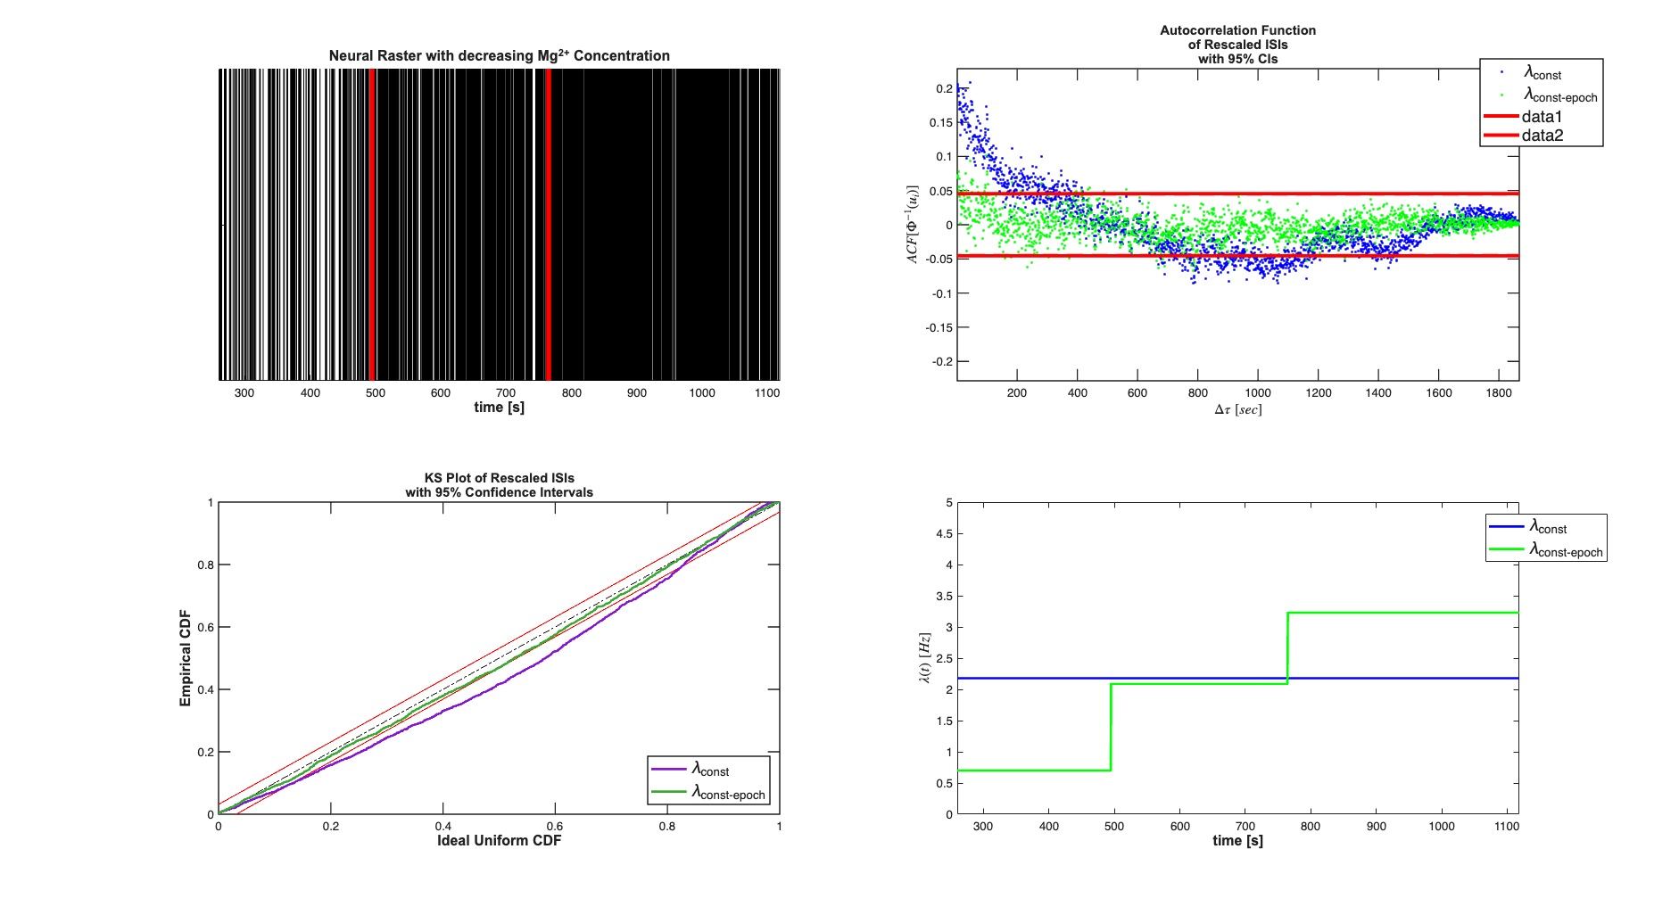Viewport: 1679px width, 915px height.
Task: Click λconst-epoch entry in rate plot legend
Action: coord(1565,550)
